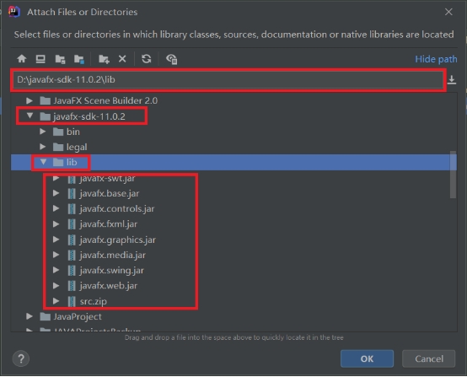Expand the bin folder arrow
Viewport: 467px width, 377px height.
[43, 131]
